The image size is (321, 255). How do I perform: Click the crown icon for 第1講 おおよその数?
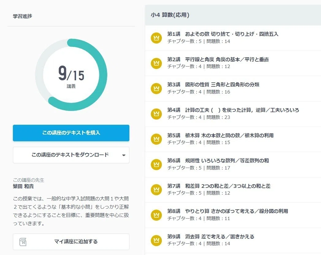[156, 38]
